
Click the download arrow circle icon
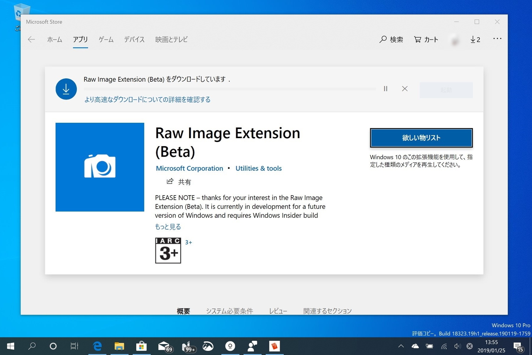click(66, 89)
